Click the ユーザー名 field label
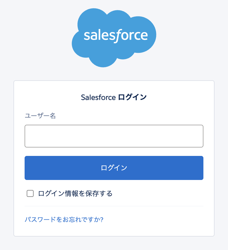 (40, 115)
